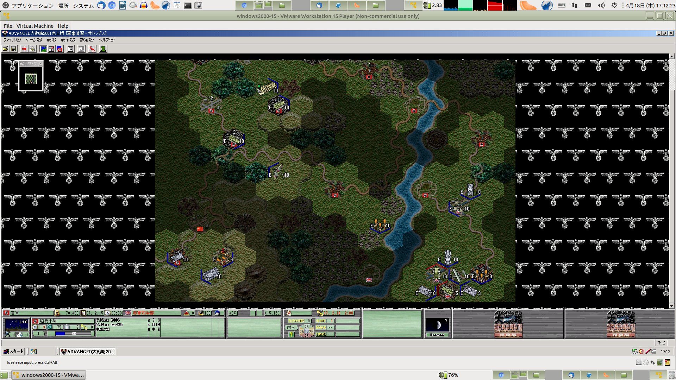
Task: Click the ADVANCED大戦略 taskbar button in Windows
Action: coord(87,351)
